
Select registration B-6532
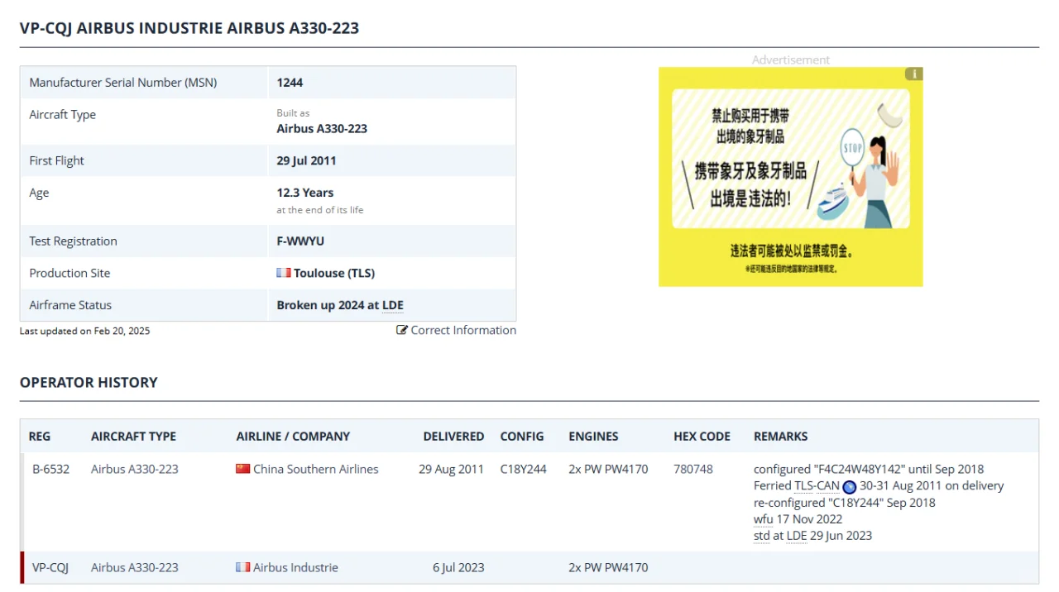coord(51,469)
